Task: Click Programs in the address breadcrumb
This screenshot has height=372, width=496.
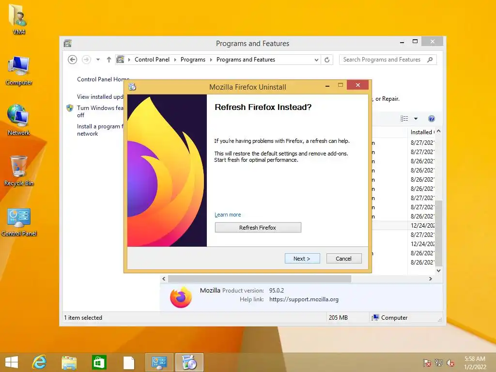Action: tap(193, 60)
